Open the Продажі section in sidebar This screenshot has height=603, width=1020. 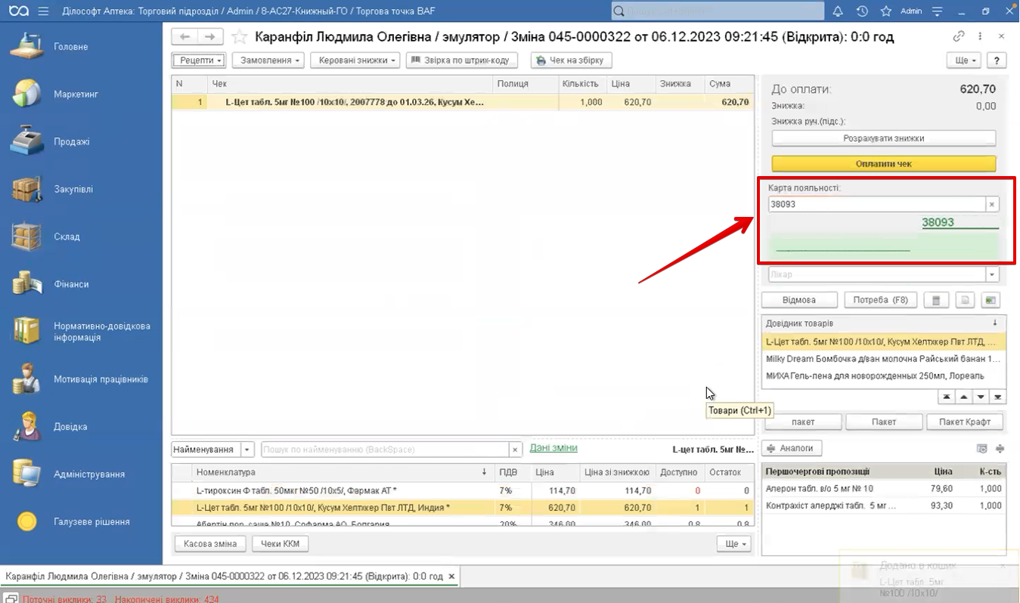(71, 142)
